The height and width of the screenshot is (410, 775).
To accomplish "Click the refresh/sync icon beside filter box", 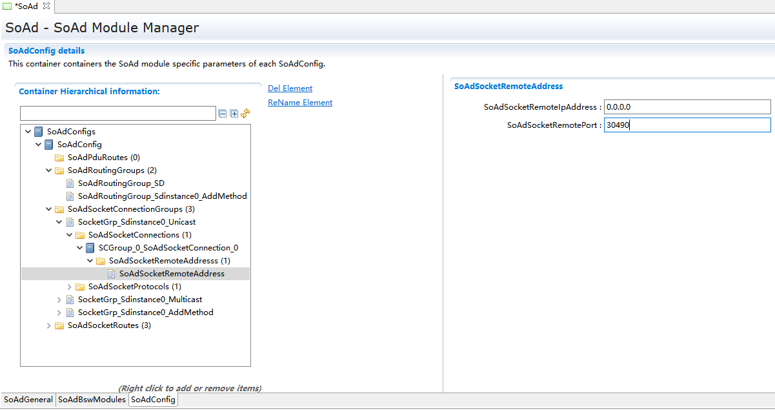I will tap(245, 114).
